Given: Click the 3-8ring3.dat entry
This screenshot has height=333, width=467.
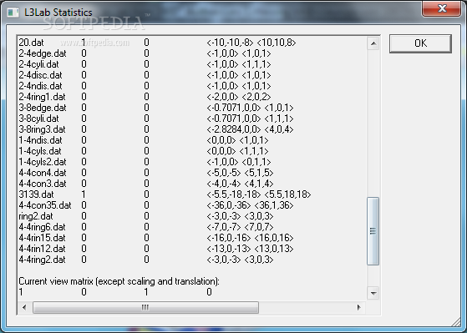Looking at the screenshot, I should pyautogui.click(x=43, y=129).
